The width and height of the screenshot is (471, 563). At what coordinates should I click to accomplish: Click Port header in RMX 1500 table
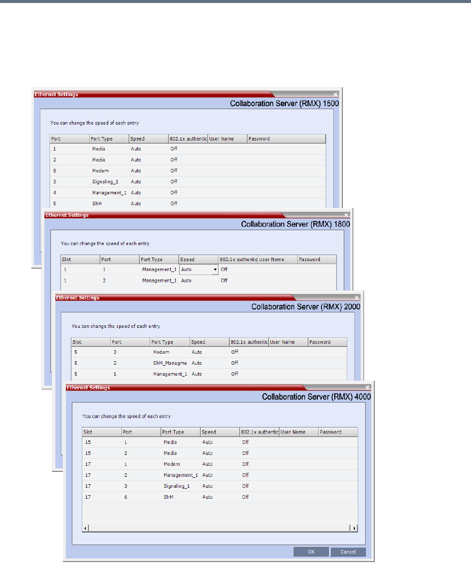[70, 139]
